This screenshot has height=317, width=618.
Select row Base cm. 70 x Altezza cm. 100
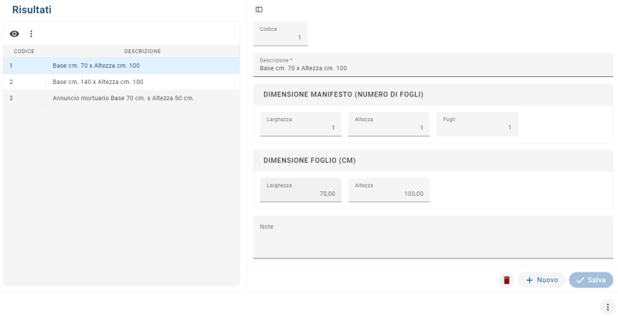coord(97,66)
